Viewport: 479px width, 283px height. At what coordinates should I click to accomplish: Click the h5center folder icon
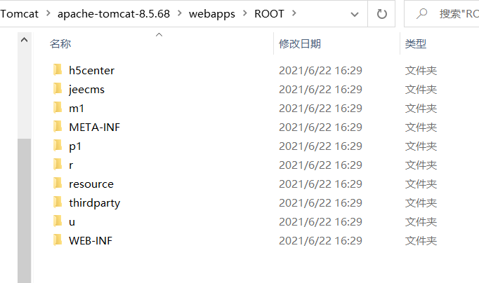(58, 70)
